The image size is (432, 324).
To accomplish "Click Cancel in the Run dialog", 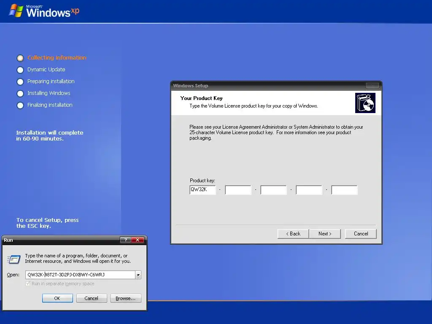I will 92,298.
